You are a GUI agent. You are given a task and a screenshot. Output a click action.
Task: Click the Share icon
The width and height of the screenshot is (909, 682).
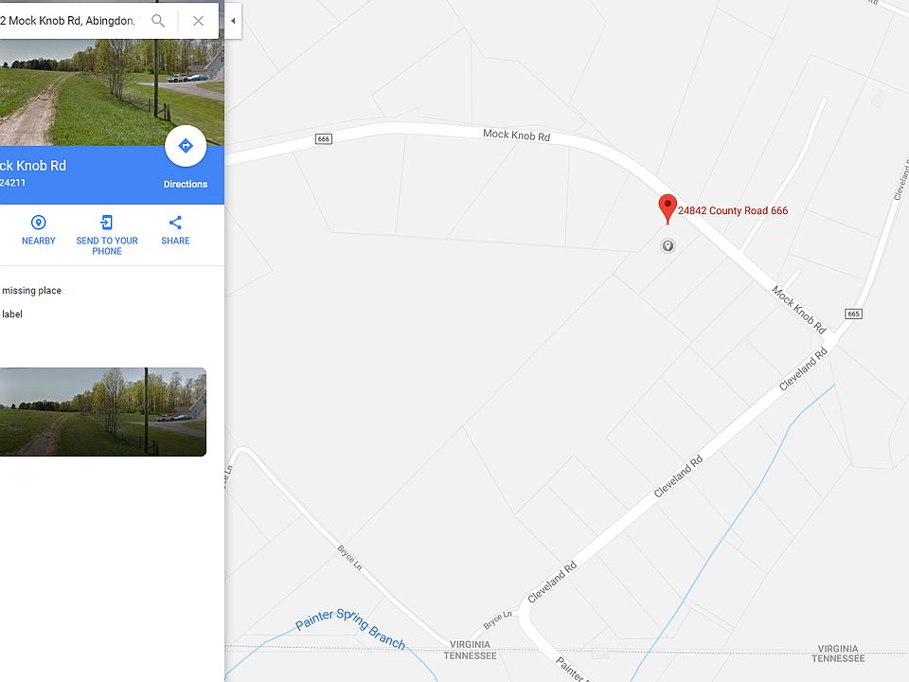pyautogui.click(x=175, y=223)
